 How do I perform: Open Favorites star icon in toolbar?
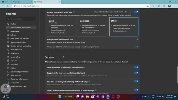(x=159, y=6)
